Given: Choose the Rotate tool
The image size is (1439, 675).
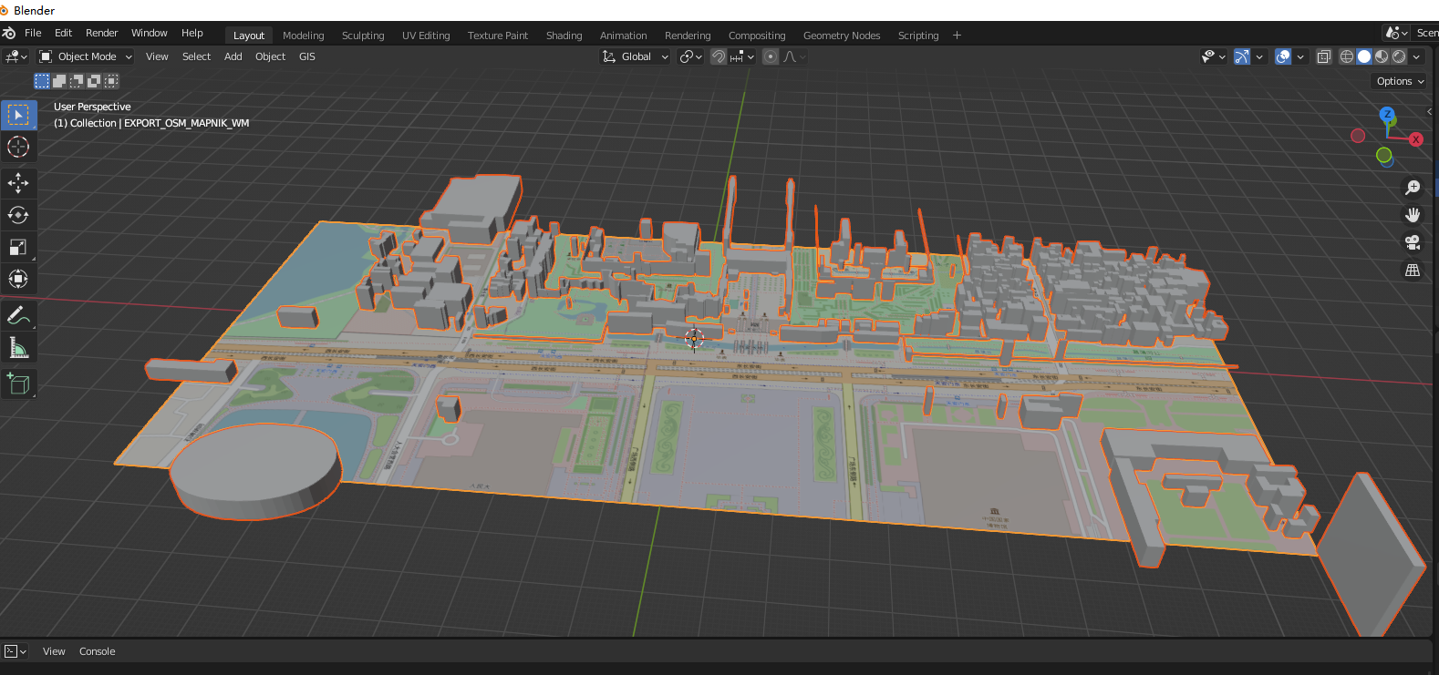Looking at the screenshot, I should coord(18,215).
